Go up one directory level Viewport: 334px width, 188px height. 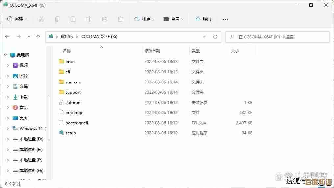coord(38,37)
